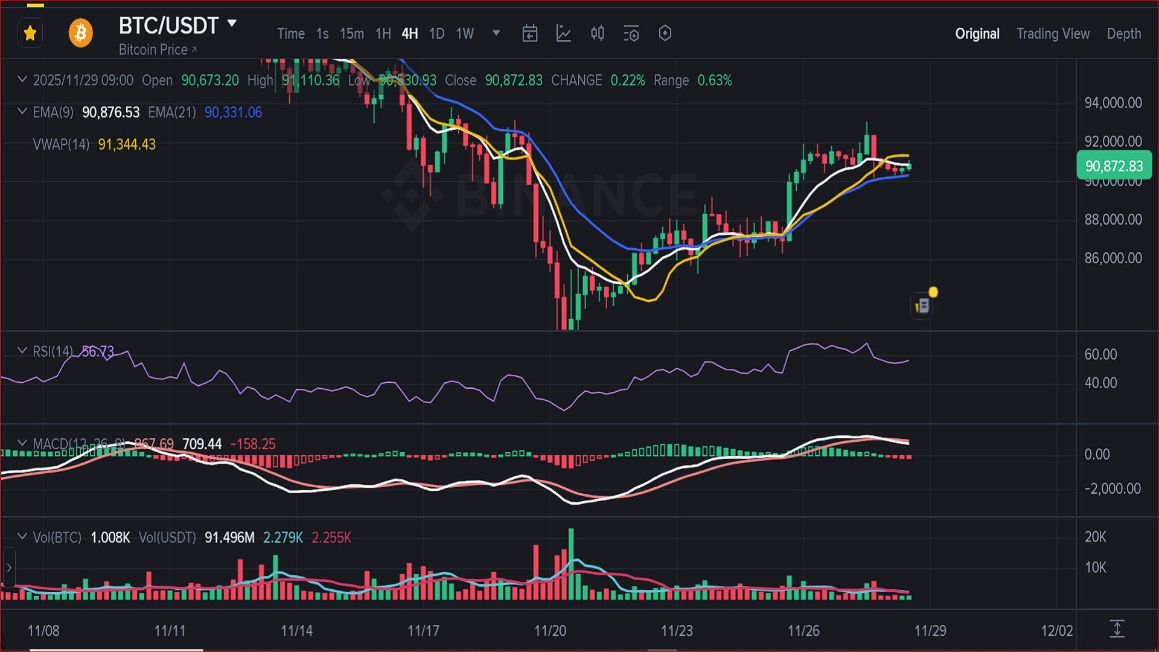Open the chart settings list icon
The width and height of the screenshot is (1159, 652).
[x=631, y=33]
